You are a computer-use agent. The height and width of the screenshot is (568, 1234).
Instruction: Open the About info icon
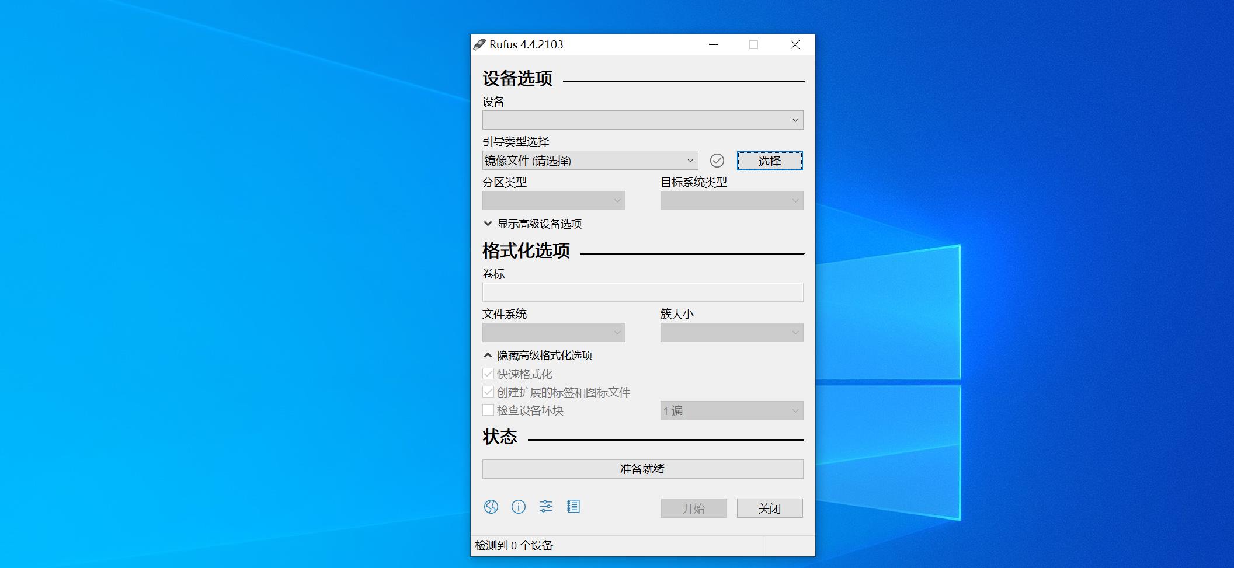(519, 507)
